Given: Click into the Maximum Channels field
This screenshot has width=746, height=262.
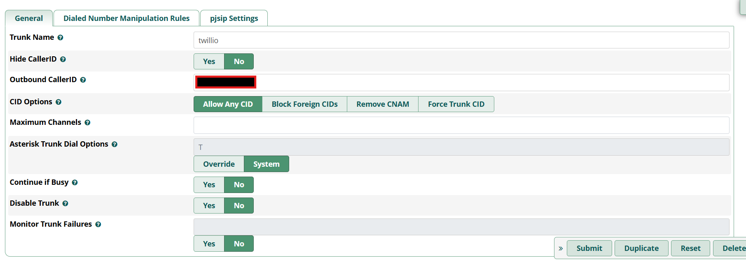Looking at the screenshot, I should pyautogui.click(x=461, y=125).
